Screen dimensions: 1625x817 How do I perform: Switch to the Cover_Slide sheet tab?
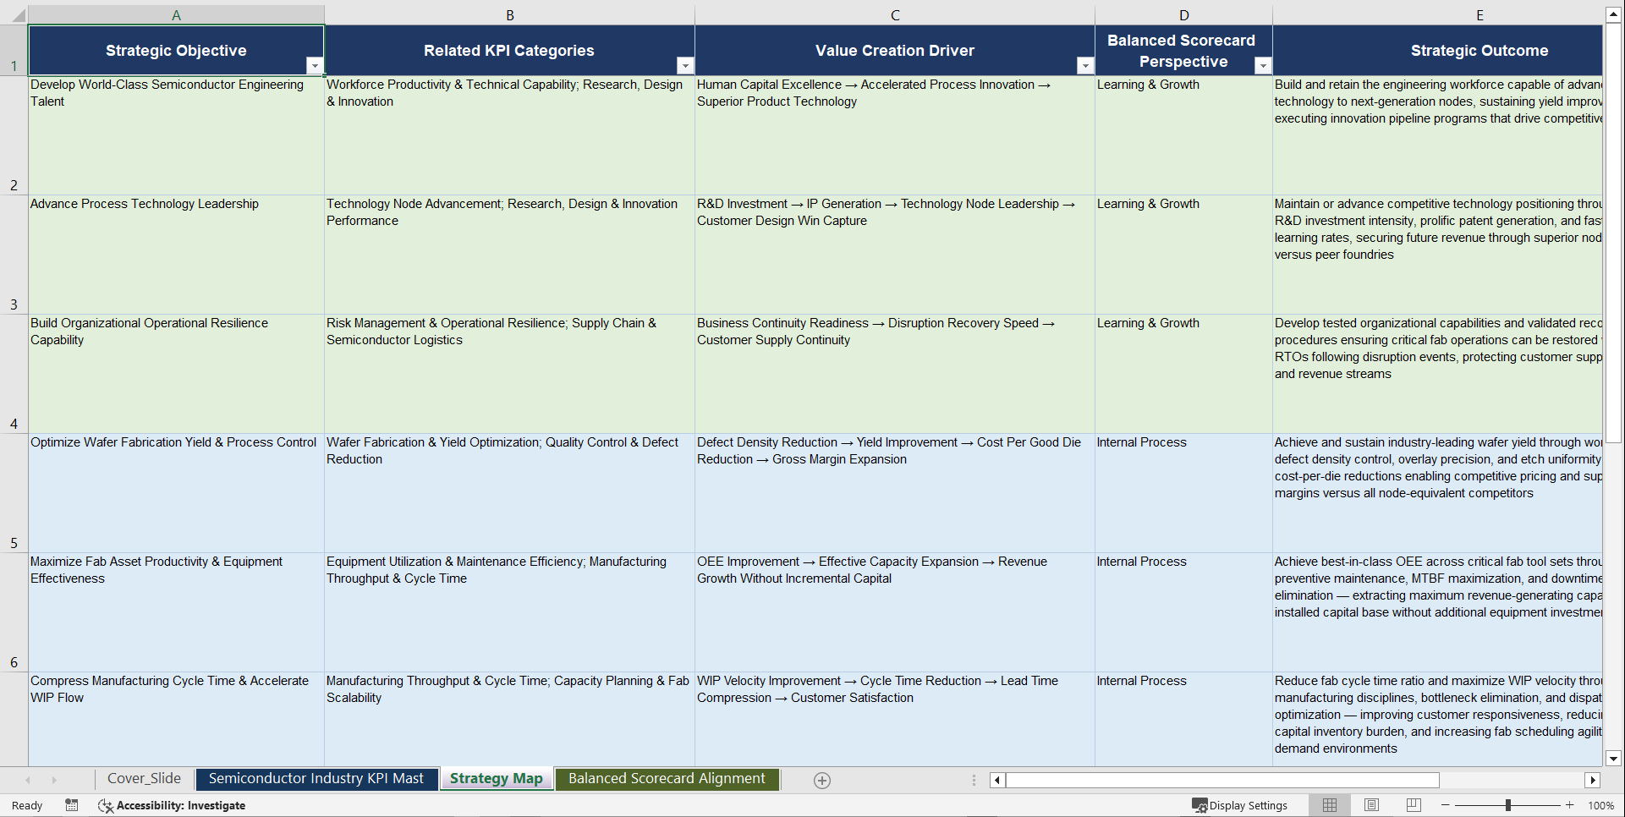click(144, 779)
